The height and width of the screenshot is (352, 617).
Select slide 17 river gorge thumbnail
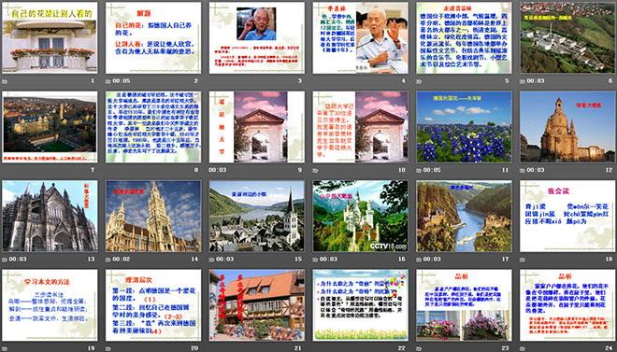(x=465, y=216)
